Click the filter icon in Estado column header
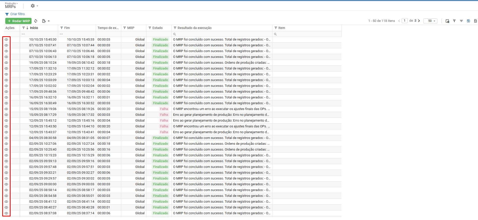 [x=150, y=28]
